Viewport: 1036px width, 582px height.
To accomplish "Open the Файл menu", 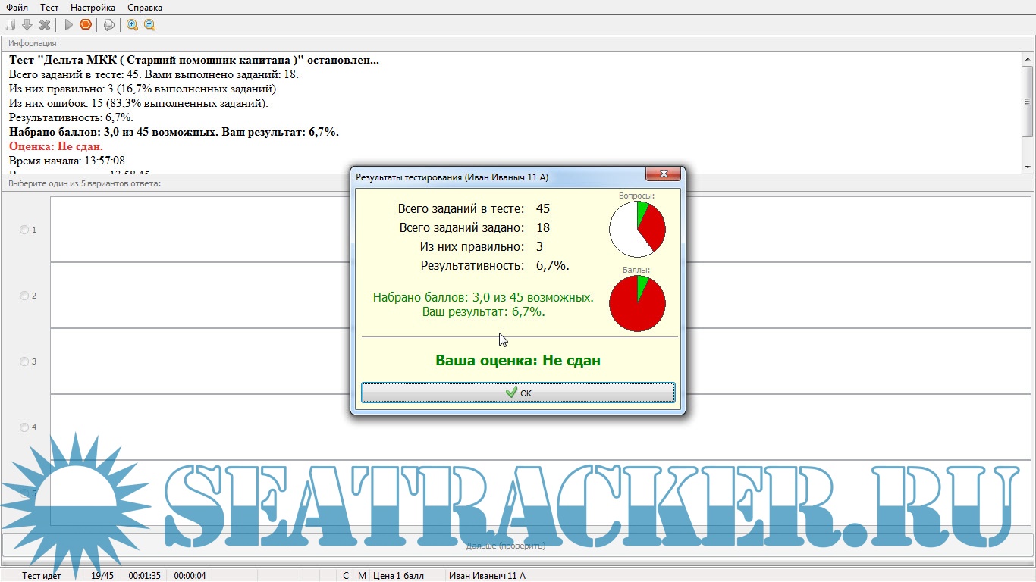I will point(17,8).
